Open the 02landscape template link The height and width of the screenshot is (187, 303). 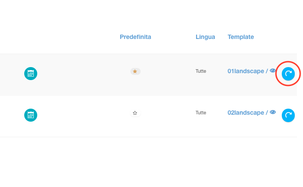[x=245, y=113]
